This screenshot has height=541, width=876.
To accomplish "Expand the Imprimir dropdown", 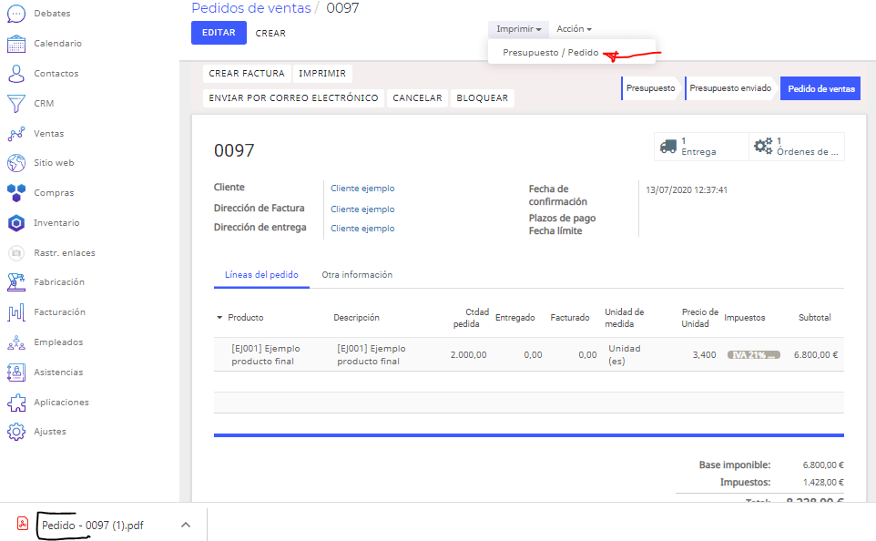I will click(518, 29).
